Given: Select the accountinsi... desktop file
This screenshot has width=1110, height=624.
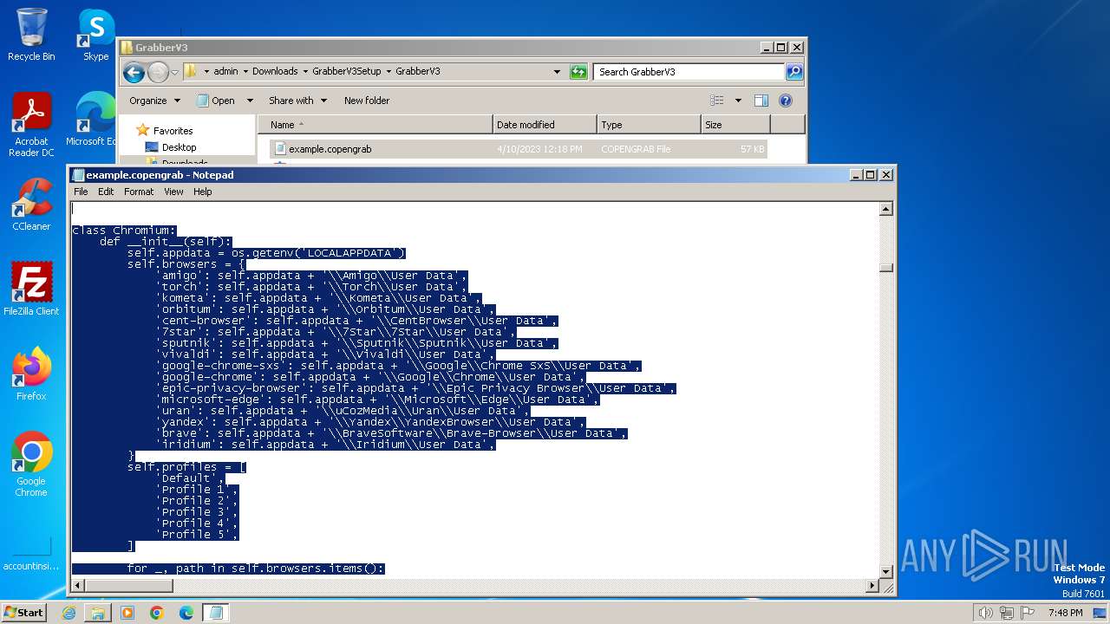Looking at the screenshot, I should point(31,553).
